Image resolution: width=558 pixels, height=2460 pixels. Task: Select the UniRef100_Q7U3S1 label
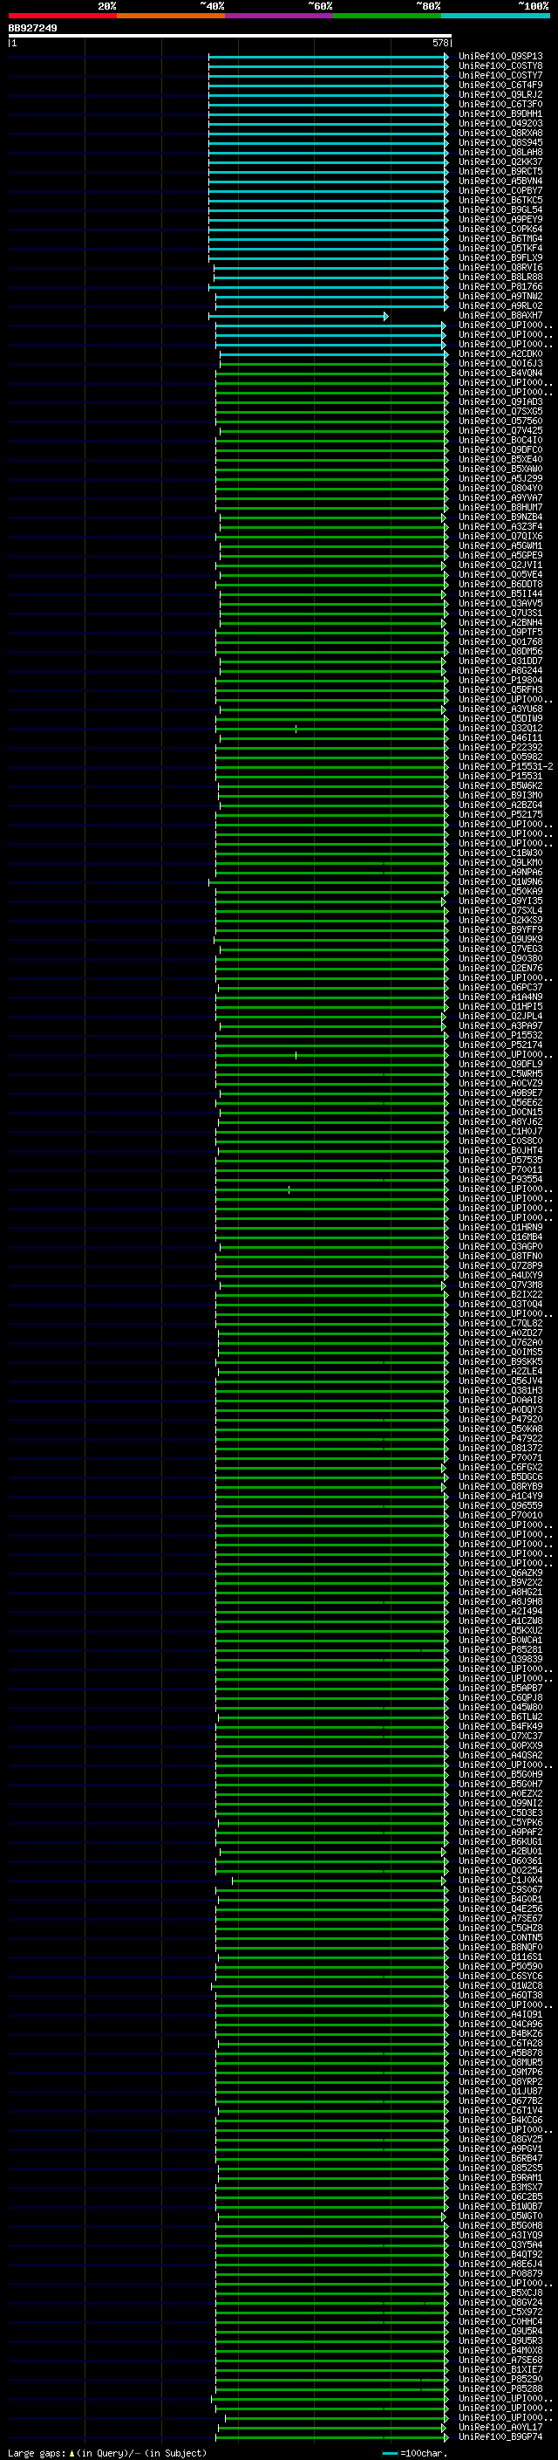pyautogui.click(x=500, y=612)
